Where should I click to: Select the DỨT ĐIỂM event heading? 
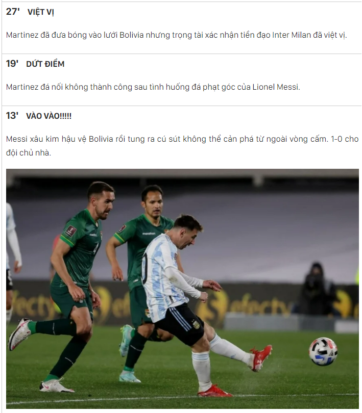click(45, 64)
